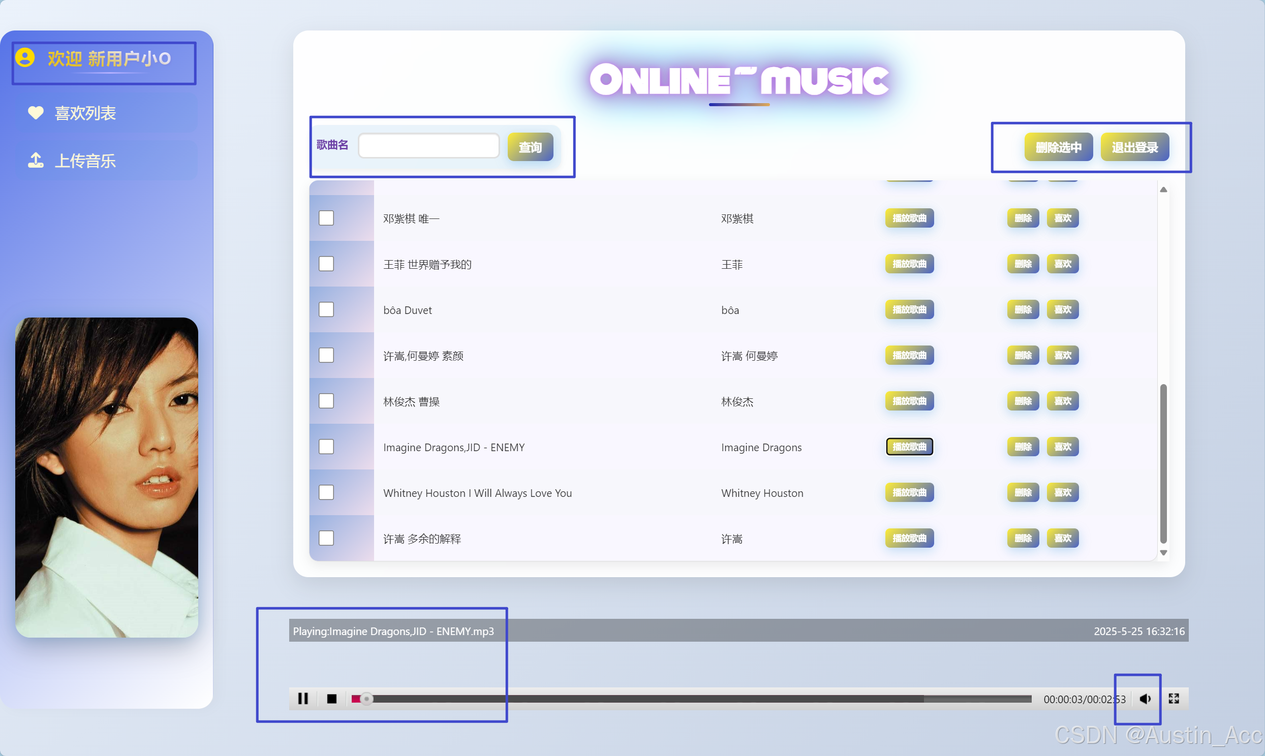Viewport: 1265px width, 756px height.
Task: Click the 删除选中 button
Action: point(1058,147)
